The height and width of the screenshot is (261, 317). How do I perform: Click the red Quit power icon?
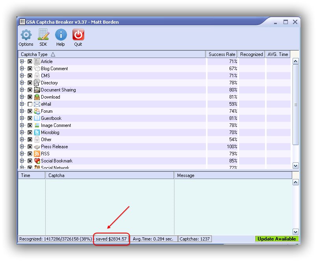tap(78, 34)
